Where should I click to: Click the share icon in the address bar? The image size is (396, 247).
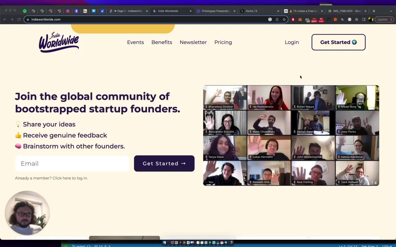277,20
